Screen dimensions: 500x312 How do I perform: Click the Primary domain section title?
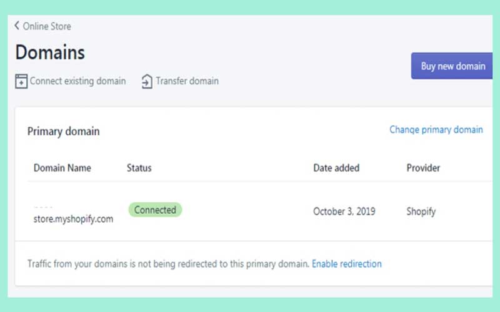coord(63,132)
